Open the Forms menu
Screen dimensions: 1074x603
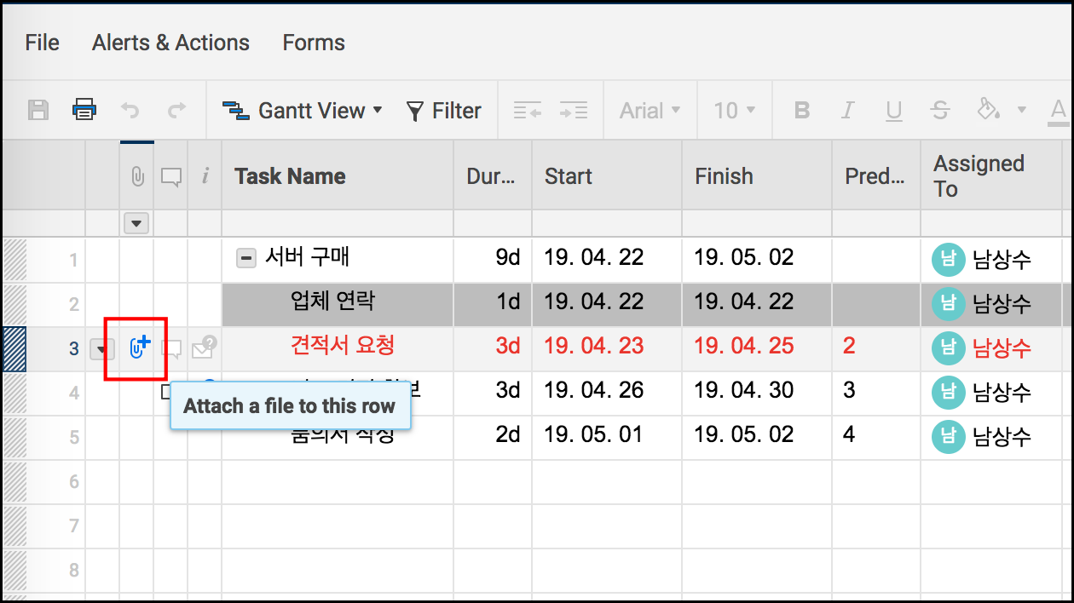pos(313,42)
